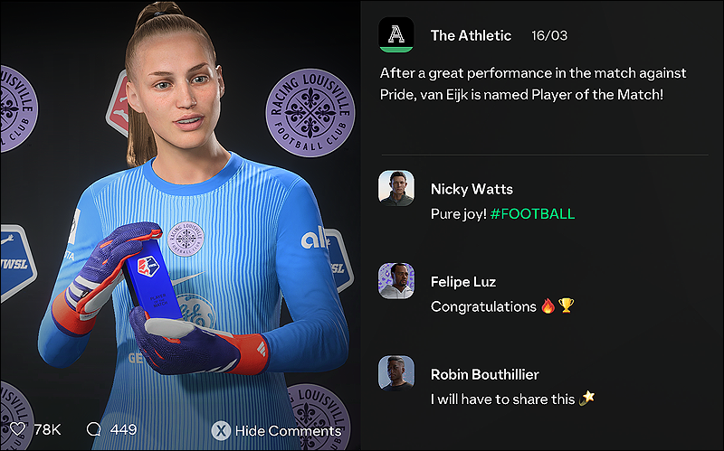Click the 16/03 post date
Viewport: 724px width, 451px height.
[x=549, y=35]
